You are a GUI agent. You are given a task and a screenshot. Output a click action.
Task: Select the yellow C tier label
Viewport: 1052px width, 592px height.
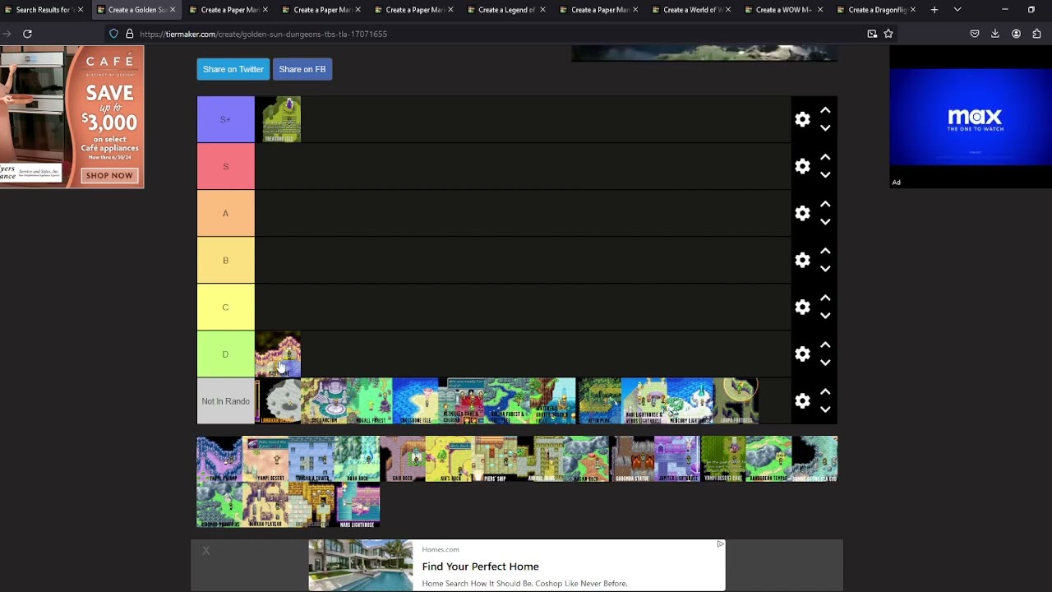[226, 307]
